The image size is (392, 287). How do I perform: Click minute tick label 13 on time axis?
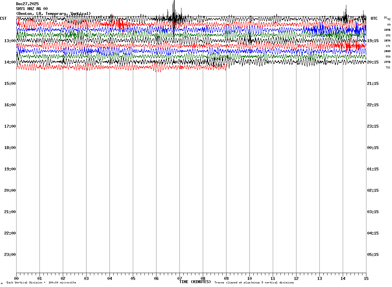[319, 279]
